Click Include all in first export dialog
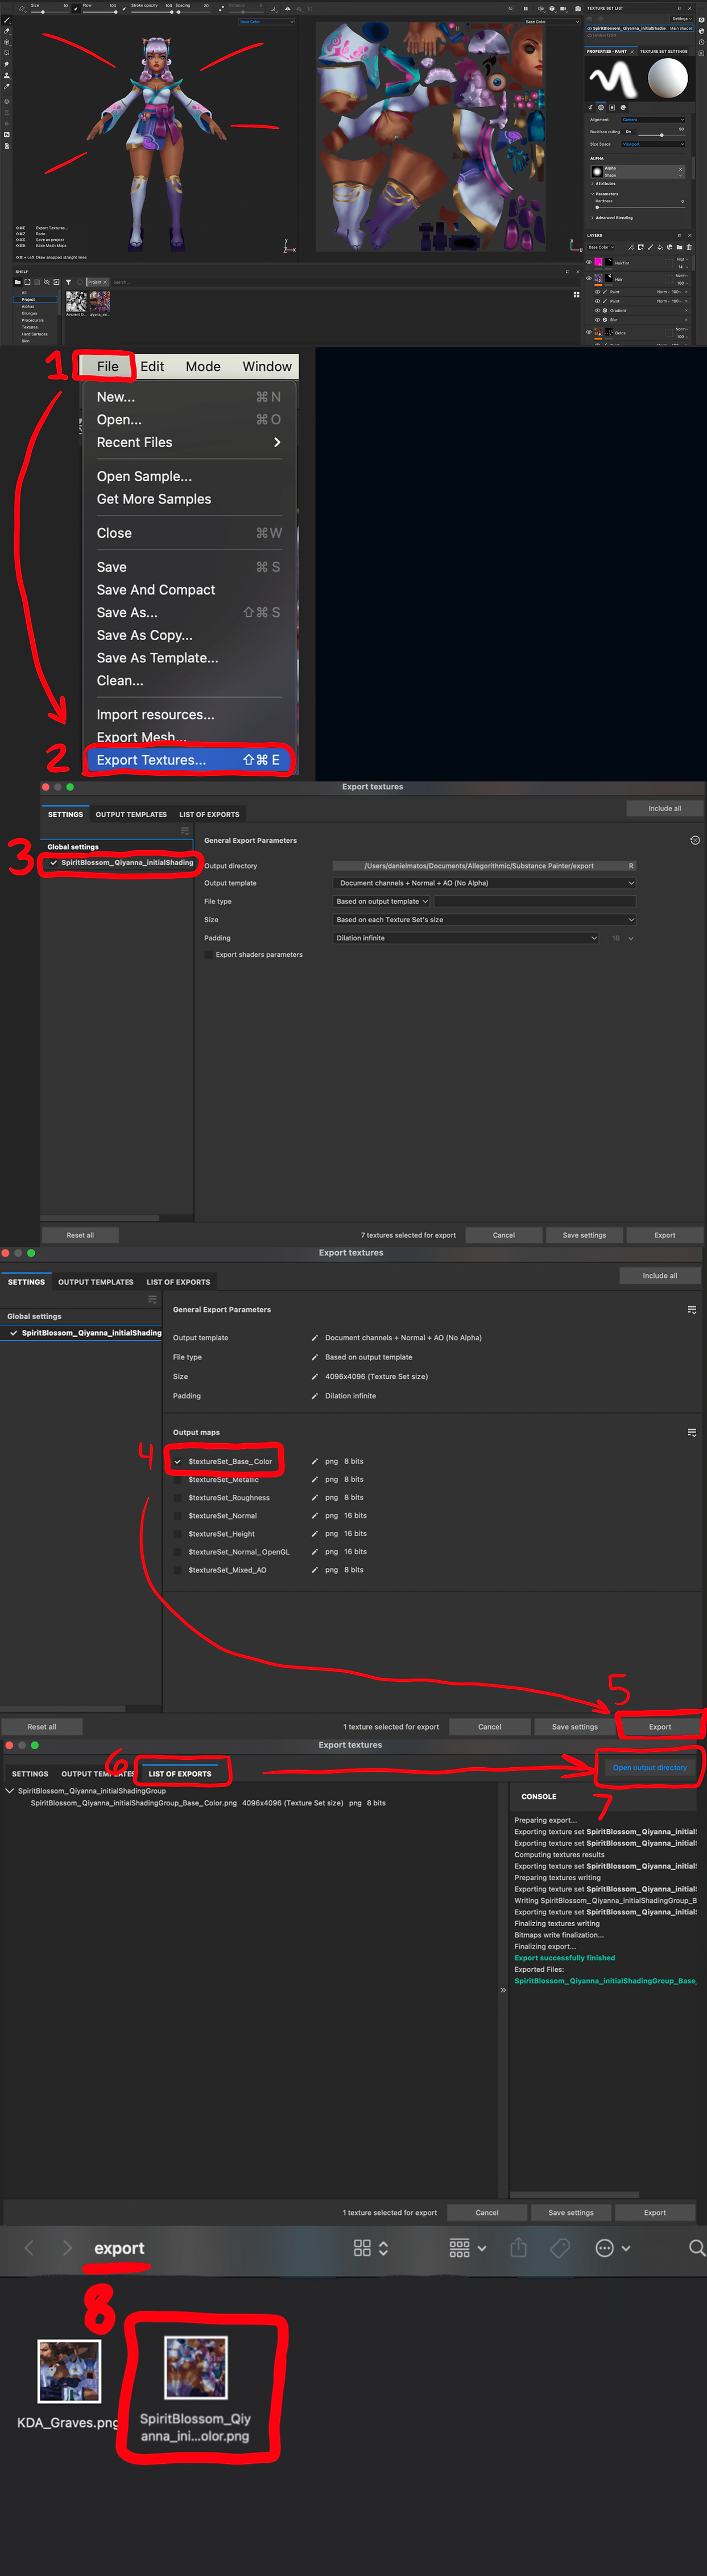The width and height of the screenshot is (707, 2576). pyautogui.click(x=664, y=808)
